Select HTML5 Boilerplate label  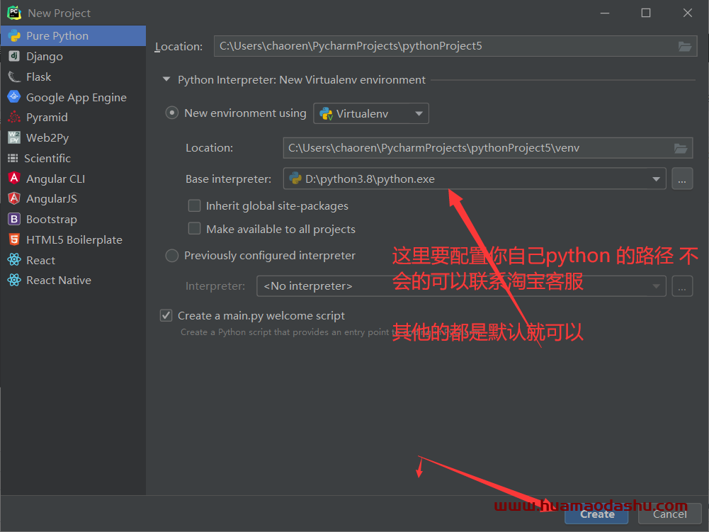click(74, 239)
